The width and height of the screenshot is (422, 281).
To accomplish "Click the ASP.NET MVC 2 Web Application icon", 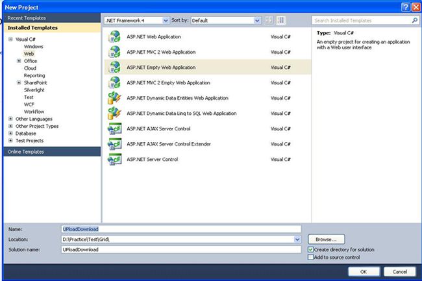I will pos(114,52).
